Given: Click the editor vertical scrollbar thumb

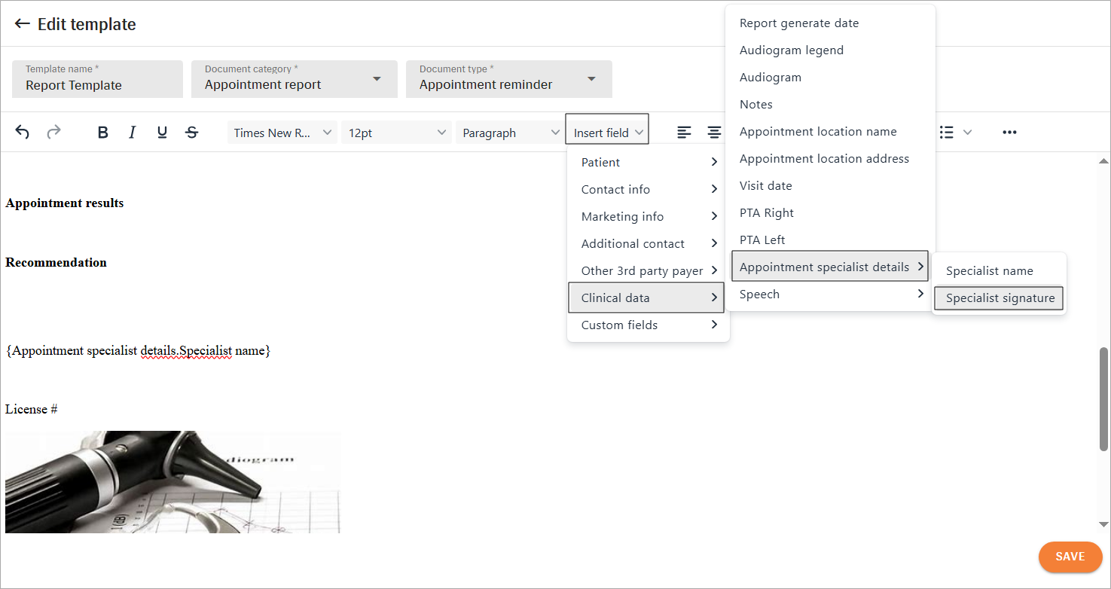Looking at the screenshot, I should (1103, 399).
